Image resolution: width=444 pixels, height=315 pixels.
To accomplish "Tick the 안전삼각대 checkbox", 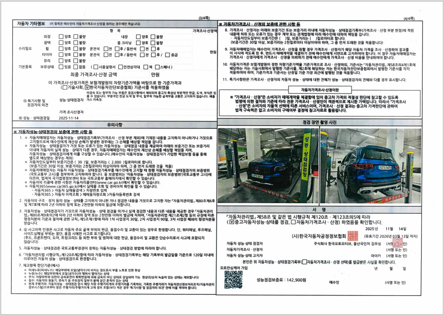I will click(120, 67).
